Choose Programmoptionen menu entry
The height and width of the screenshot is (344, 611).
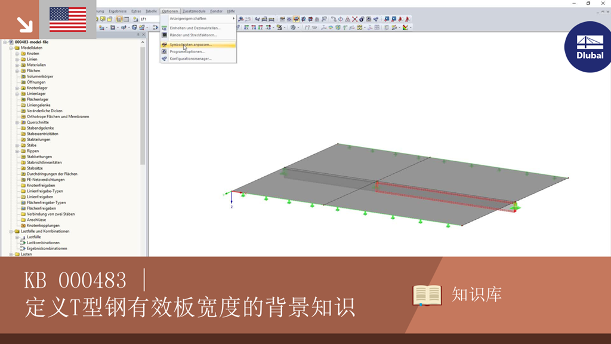[198, 51]
